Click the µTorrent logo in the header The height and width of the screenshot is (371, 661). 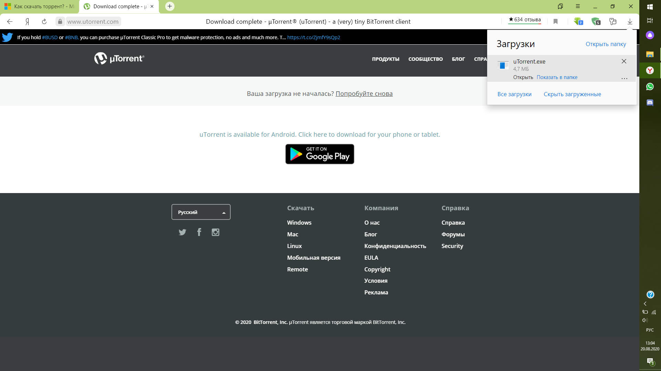click(119, 58)
